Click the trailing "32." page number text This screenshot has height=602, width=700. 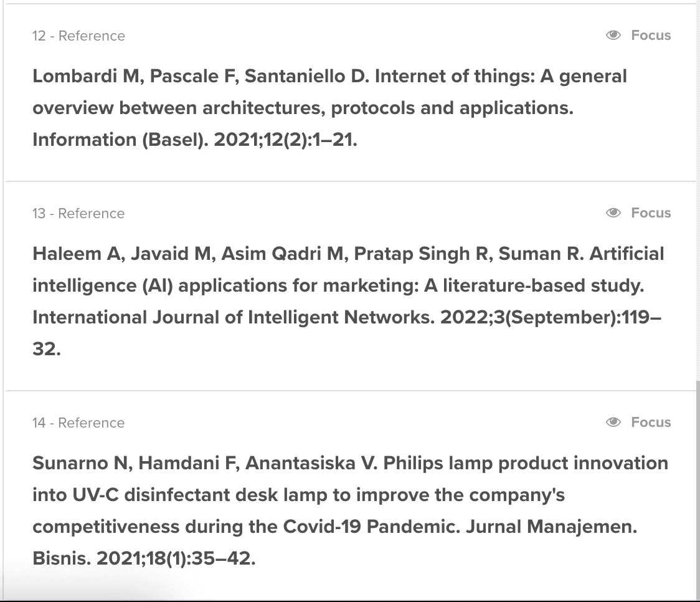coord(47,349)
